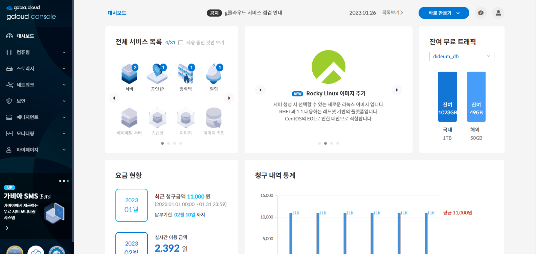Viewport: 536px width, 254px height.
Task: Click the 가비아 SMS banner arrow
Action: 6,228
